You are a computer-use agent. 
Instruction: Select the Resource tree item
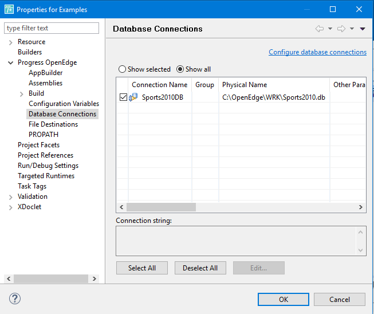coord(32,42)
